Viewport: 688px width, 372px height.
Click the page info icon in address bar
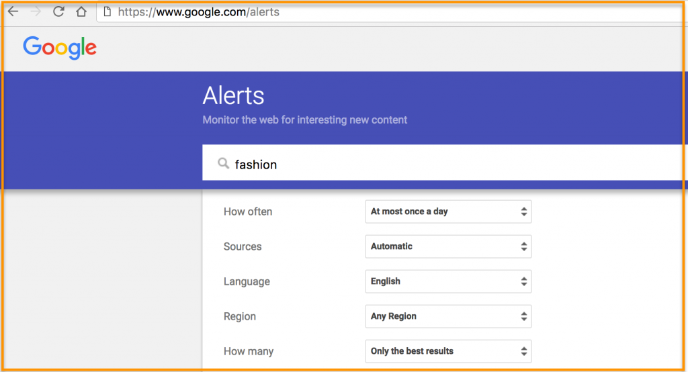107,12
